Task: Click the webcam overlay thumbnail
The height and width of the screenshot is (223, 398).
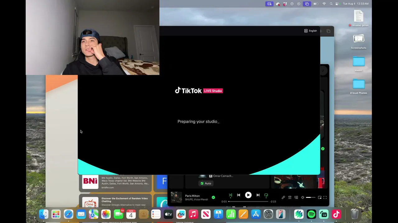Action: point(93,37)
